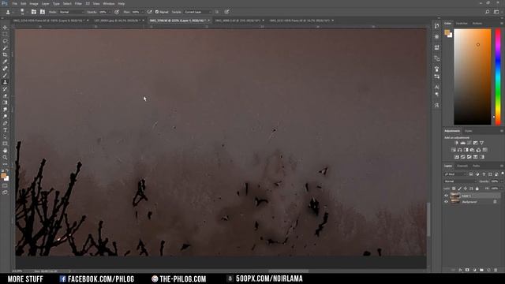Add a Vibrance adjustment
Viewport: 505px width, 284px height.
click(x=481, y=143)
